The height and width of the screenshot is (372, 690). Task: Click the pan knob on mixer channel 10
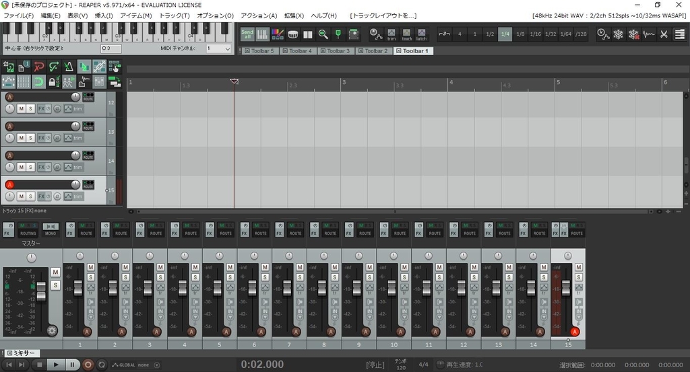(394, 256)
